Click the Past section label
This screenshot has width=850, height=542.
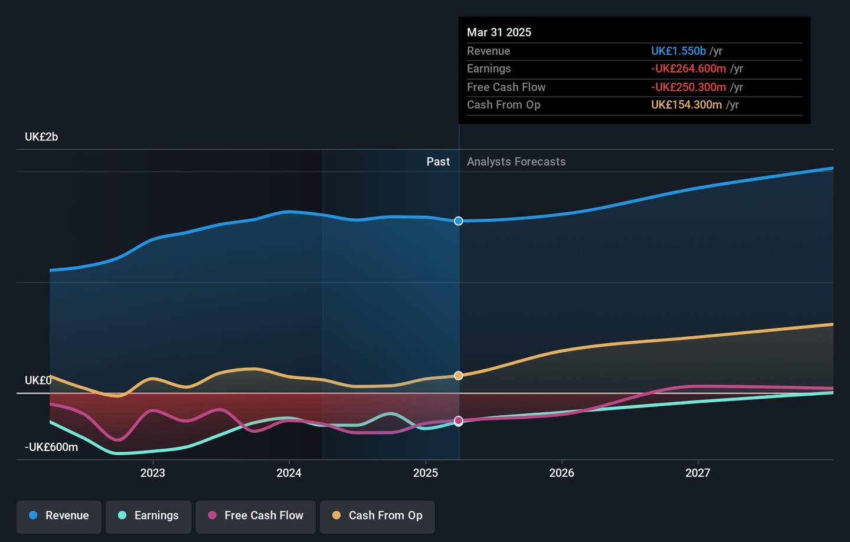coord(438,162)
